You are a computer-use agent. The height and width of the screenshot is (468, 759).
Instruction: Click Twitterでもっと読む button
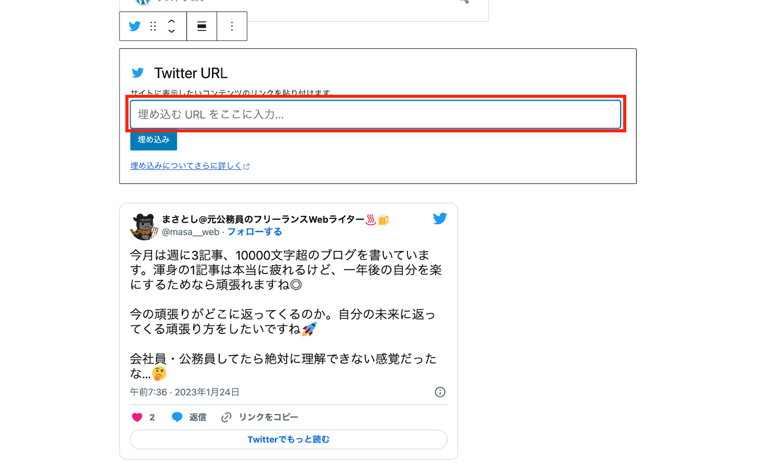(288, 440)
